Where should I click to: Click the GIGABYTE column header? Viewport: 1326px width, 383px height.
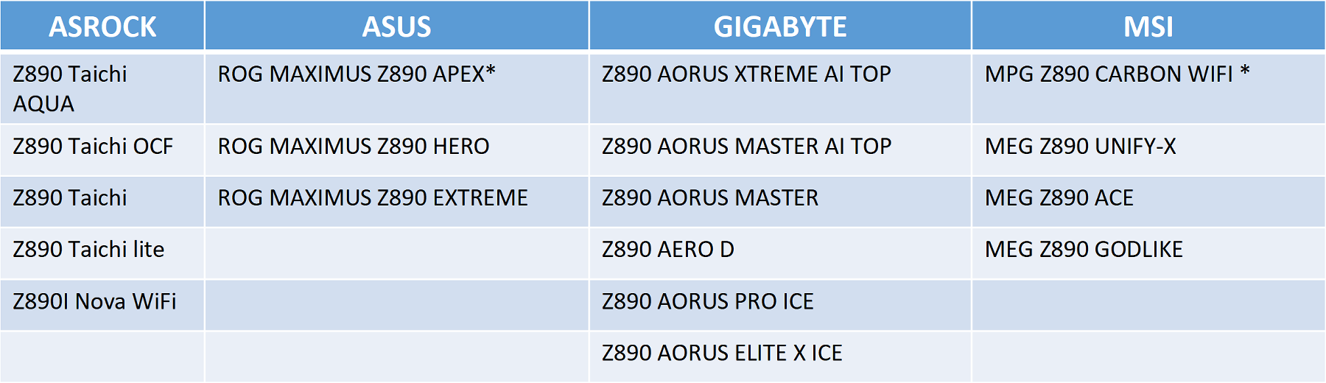pyautogui.click(x=780, y=27)
